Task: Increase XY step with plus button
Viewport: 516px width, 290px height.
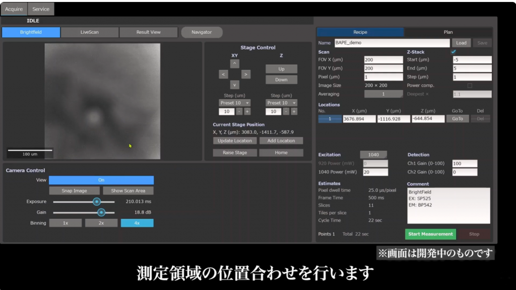Action: 247,111
